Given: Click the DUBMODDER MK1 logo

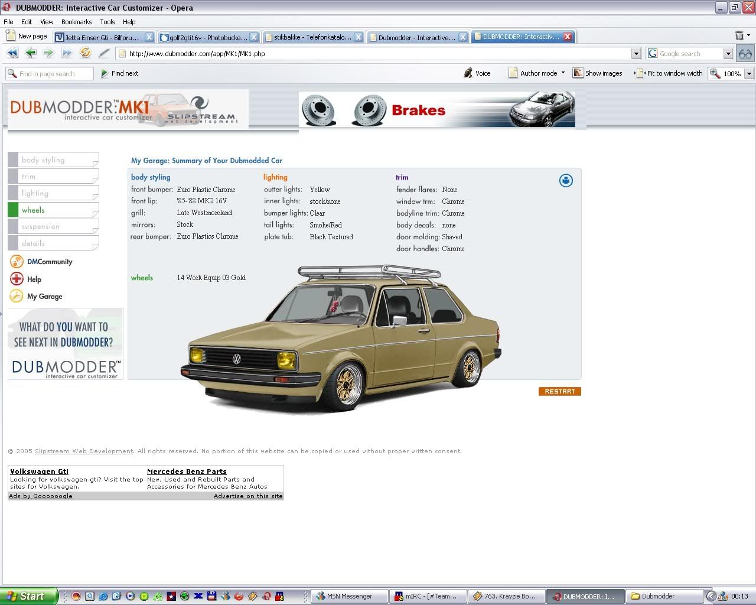Looking at the screenshot, I should [x=128, y=109].
